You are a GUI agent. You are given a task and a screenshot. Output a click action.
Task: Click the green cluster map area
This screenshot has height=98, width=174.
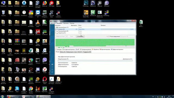pyautogui.click(x=95, y=43)
